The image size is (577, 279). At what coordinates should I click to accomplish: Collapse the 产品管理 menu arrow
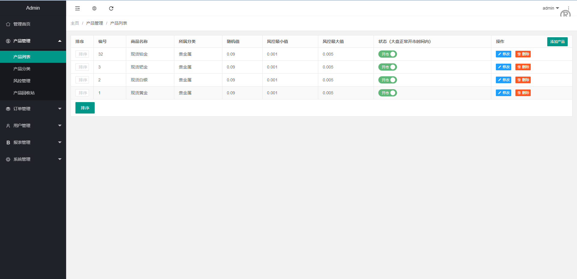pos(60,41)
